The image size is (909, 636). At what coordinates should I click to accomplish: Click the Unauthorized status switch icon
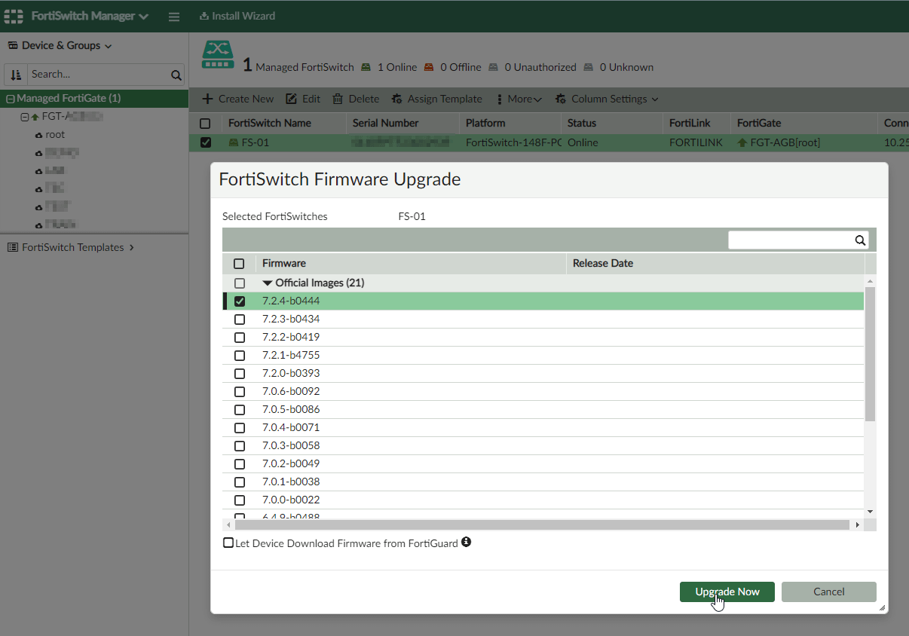(493, 67)
